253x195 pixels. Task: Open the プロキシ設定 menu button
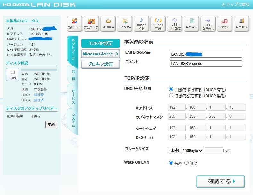point(100,64)
